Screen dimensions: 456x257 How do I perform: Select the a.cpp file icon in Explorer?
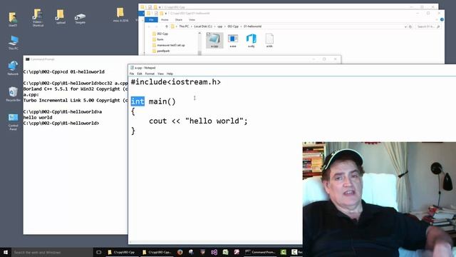214,40
